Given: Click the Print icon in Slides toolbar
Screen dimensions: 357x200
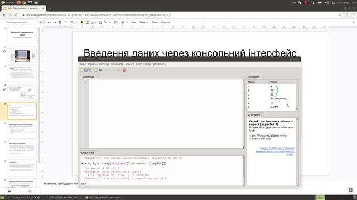Looking at the screenshot, I should point(60,22).
